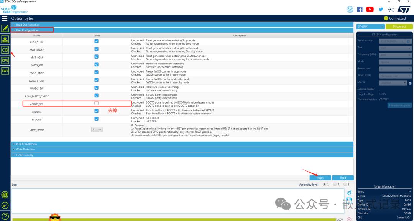Open the Port dropdown

[x=395, y=48]
